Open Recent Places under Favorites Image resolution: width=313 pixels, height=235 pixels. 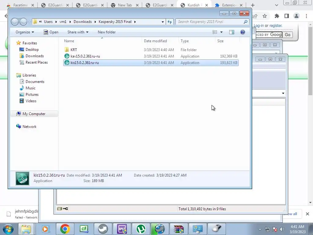pos(37,62)
